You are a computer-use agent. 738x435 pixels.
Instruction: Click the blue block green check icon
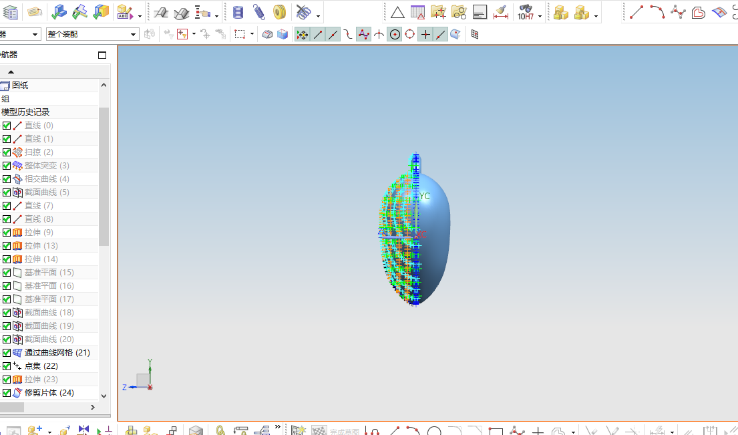(59, 12)
